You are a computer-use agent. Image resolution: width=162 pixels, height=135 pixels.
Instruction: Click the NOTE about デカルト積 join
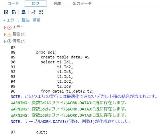coord(84,96)
